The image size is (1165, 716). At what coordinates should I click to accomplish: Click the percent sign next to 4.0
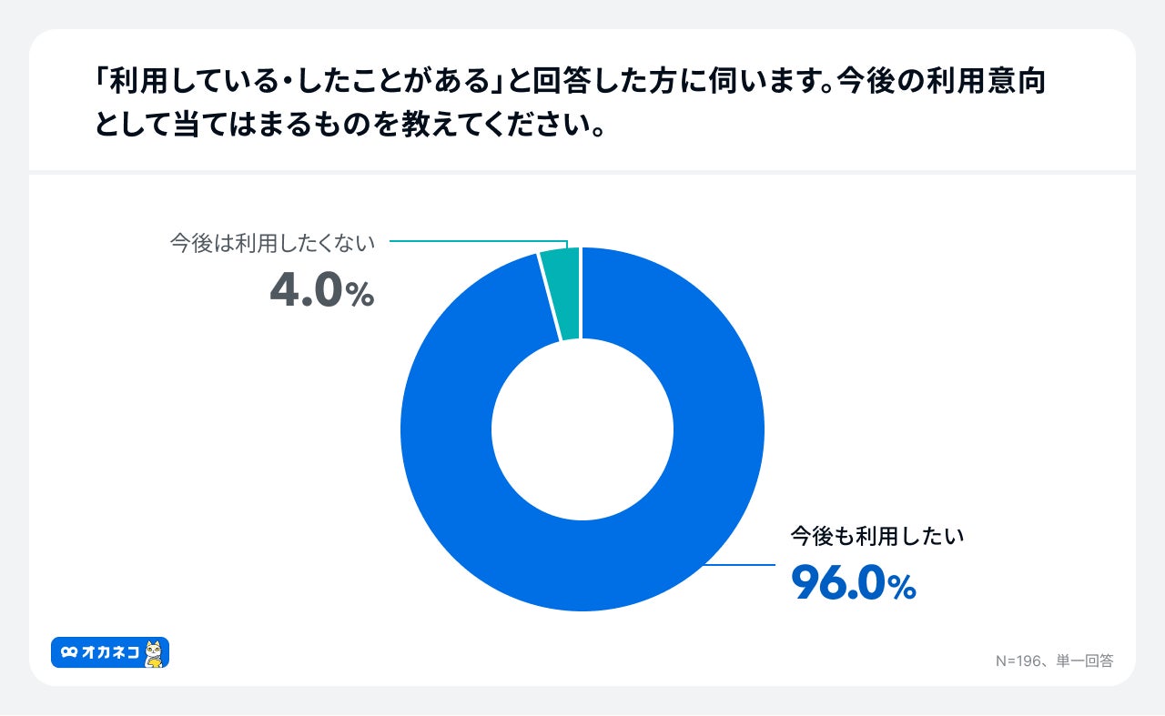pyautogui.click(x=360, y=296)
